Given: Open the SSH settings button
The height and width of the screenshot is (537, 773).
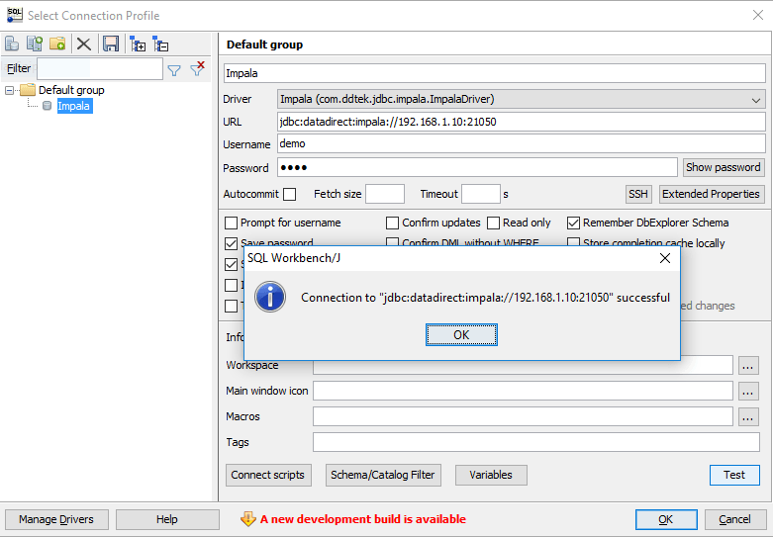Looking at the screenshot, I should point(638,194).
